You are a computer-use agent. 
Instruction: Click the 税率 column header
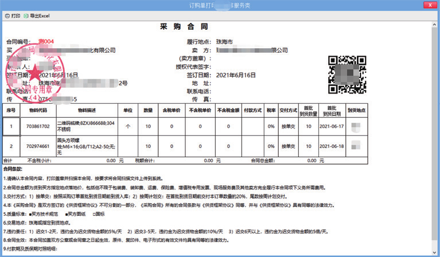(271, 111)
